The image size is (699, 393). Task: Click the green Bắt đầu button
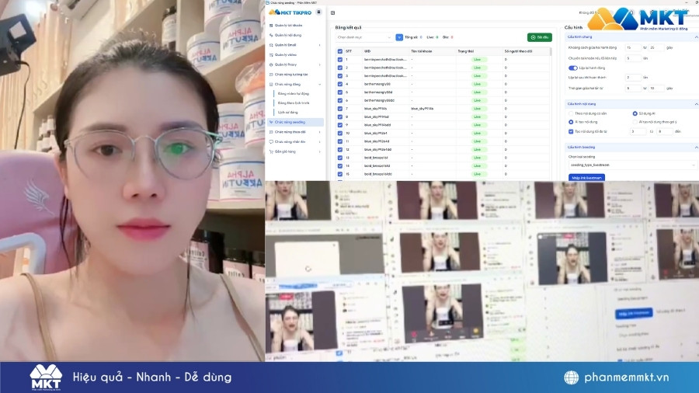pyautogui.click(x=540, y=37)
